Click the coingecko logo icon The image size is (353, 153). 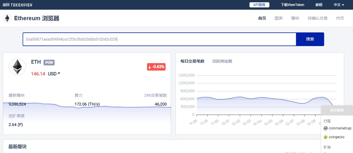326,137
